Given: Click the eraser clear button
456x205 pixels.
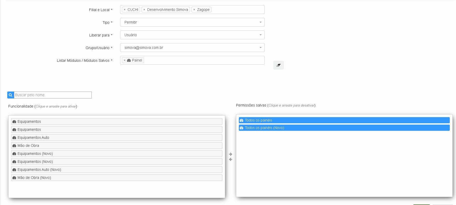Looking at the screenshot, I should click(x=278, y=65).
